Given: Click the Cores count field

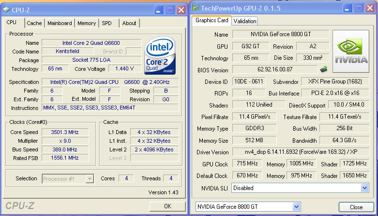Looking at the screenshot, I should pyautogui.click(x=126, y=178).
